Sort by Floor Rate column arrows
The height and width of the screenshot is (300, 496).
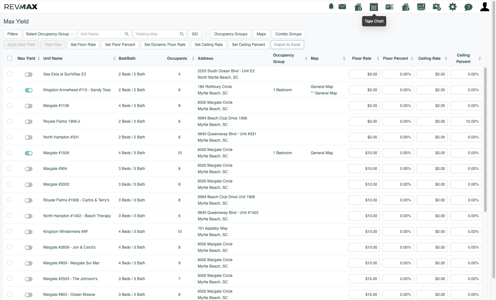(x=378, y=58)
